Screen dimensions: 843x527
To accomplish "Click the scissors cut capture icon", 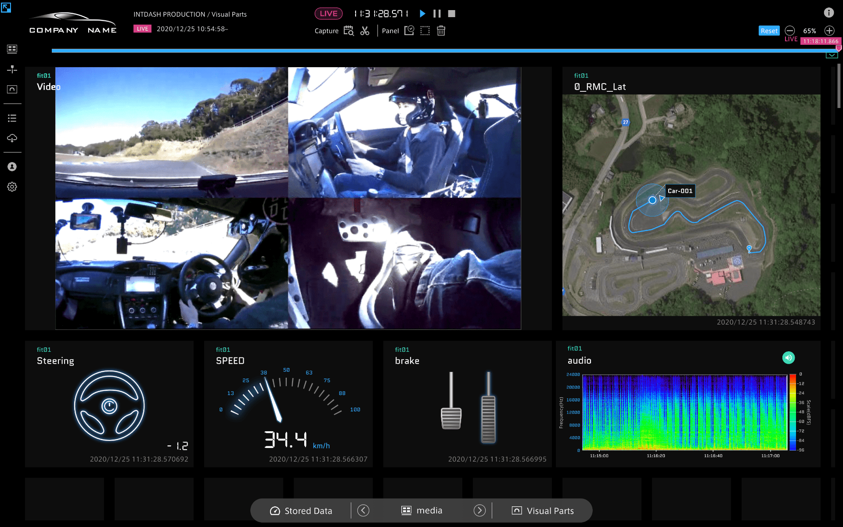I will tap(365, 31).
